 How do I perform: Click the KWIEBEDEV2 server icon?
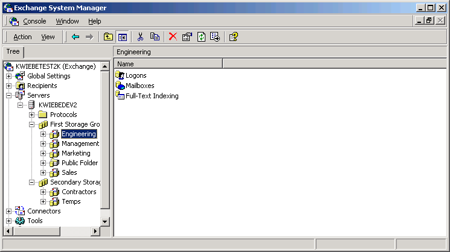tap(31, 105)
